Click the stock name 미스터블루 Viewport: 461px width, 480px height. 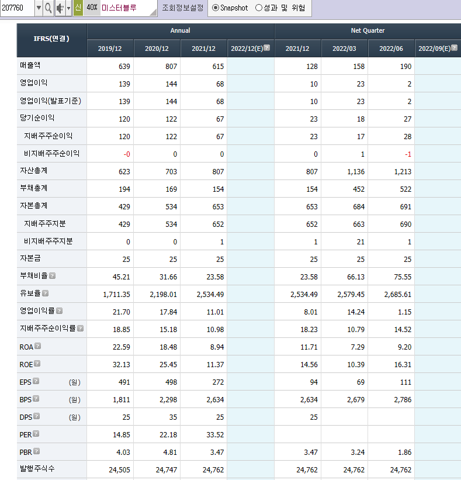(x=119, y=8)
